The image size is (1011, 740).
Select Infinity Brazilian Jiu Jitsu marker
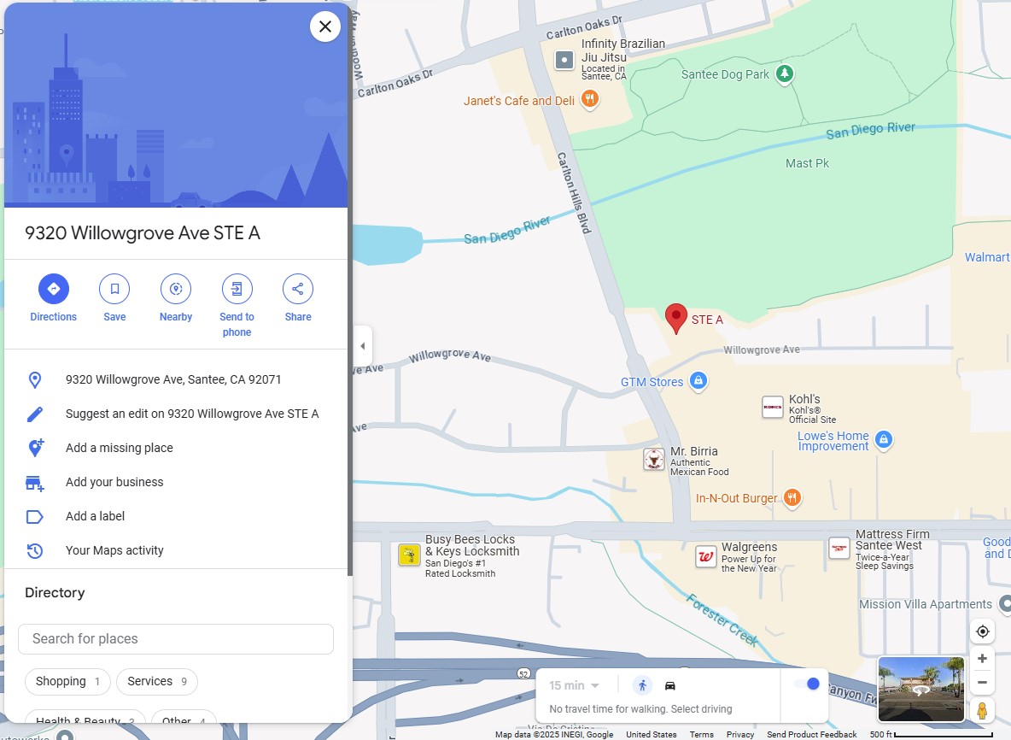[564, 60]
